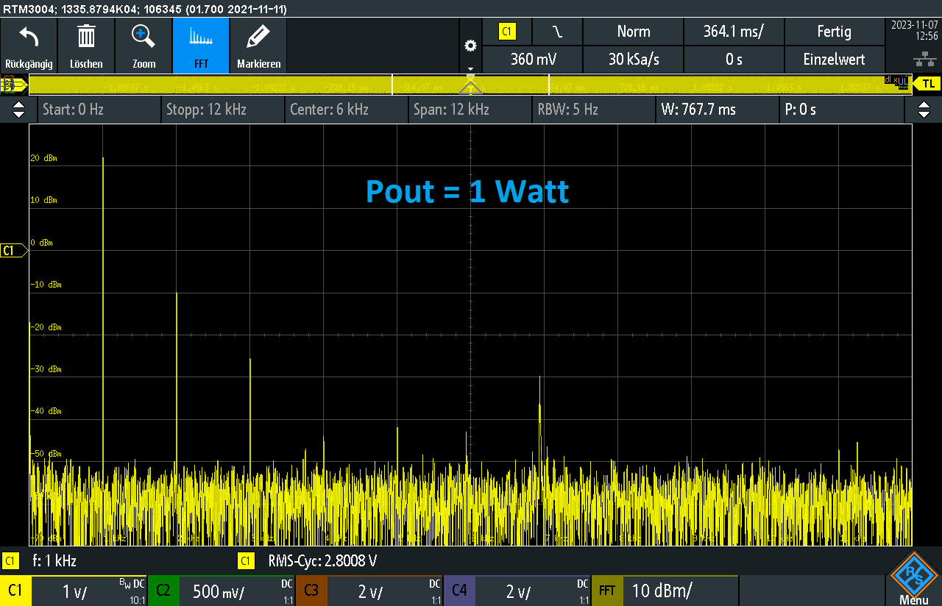Select the C1 trigger source badge

[507, 32]
